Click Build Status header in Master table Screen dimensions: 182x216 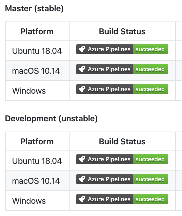(x=122, y=31)
